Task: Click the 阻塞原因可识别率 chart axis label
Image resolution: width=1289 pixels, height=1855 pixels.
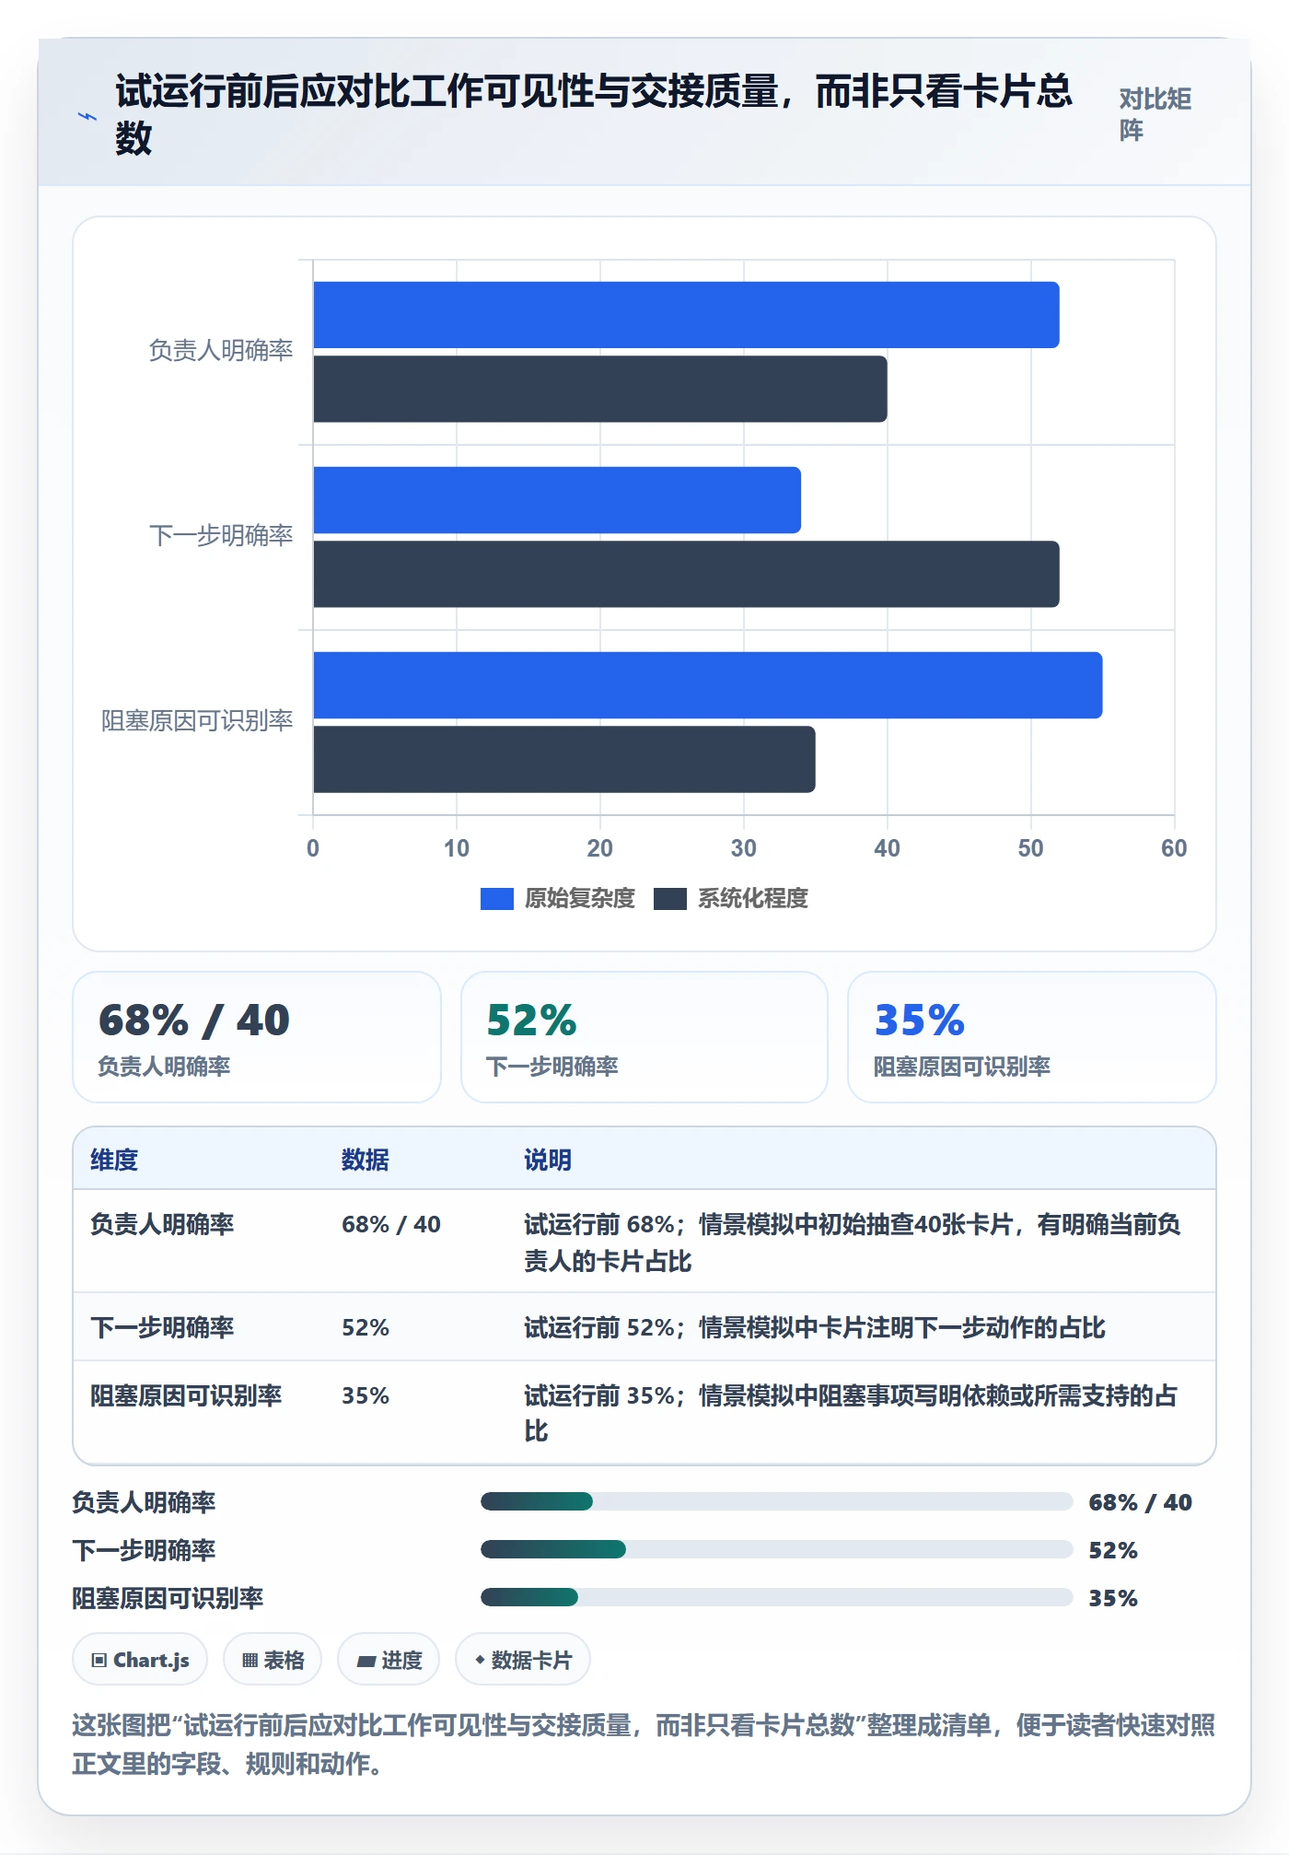Action: (197, 721)
